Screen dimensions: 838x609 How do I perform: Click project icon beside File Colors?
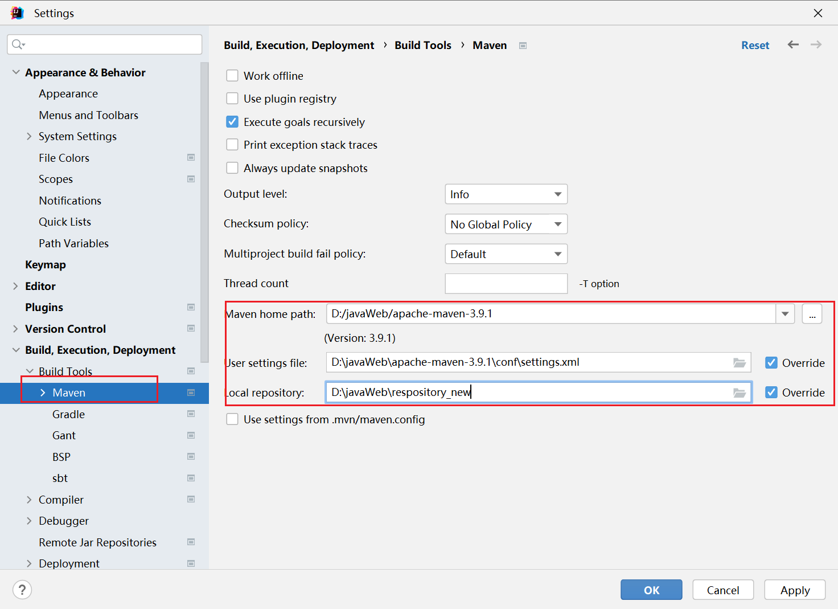(x=191, y=158)
